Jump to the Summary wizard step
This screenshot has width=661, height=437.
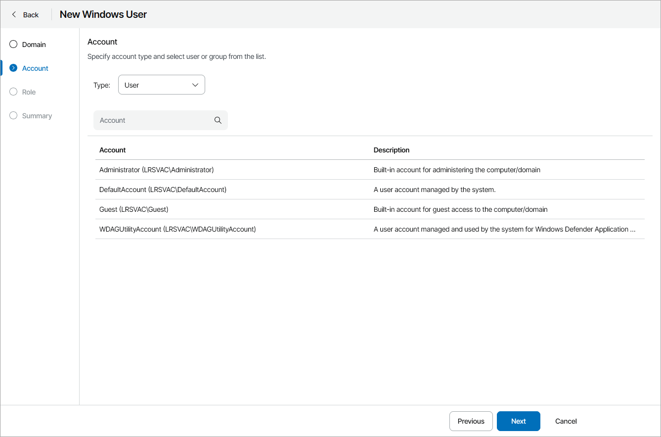point(37,116)
